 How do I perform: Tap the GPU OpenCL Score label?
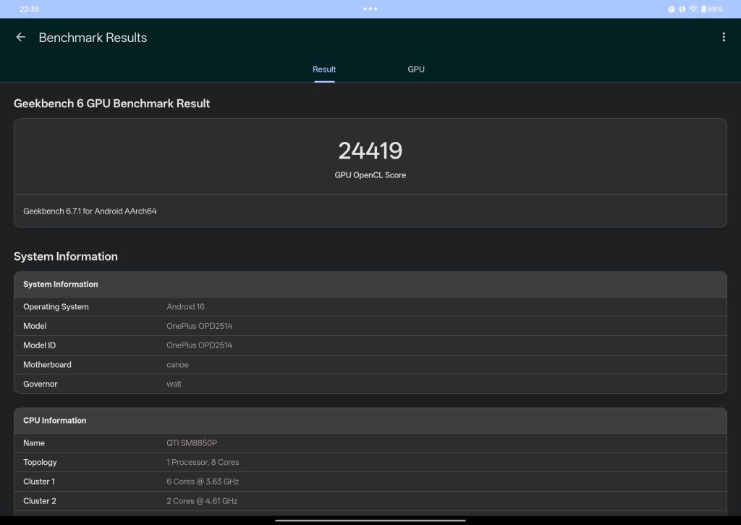click(x=370, y=175)
